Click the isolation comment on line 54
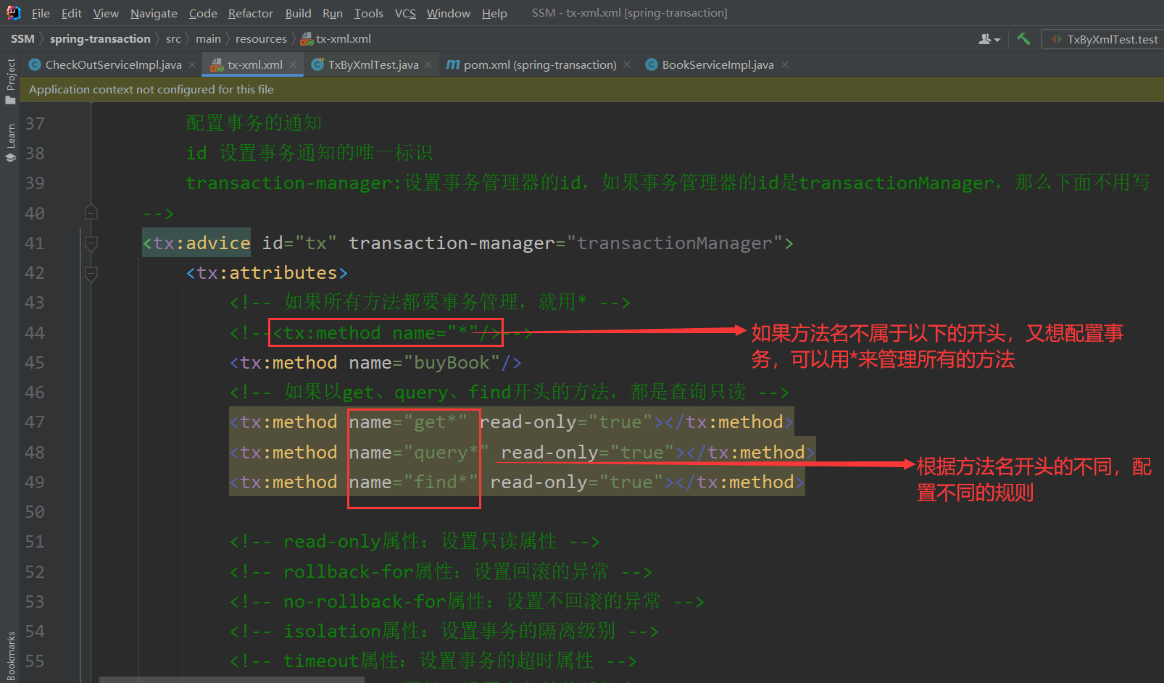The width and height of the screenshot is (1164, 683). coord(444,632)
